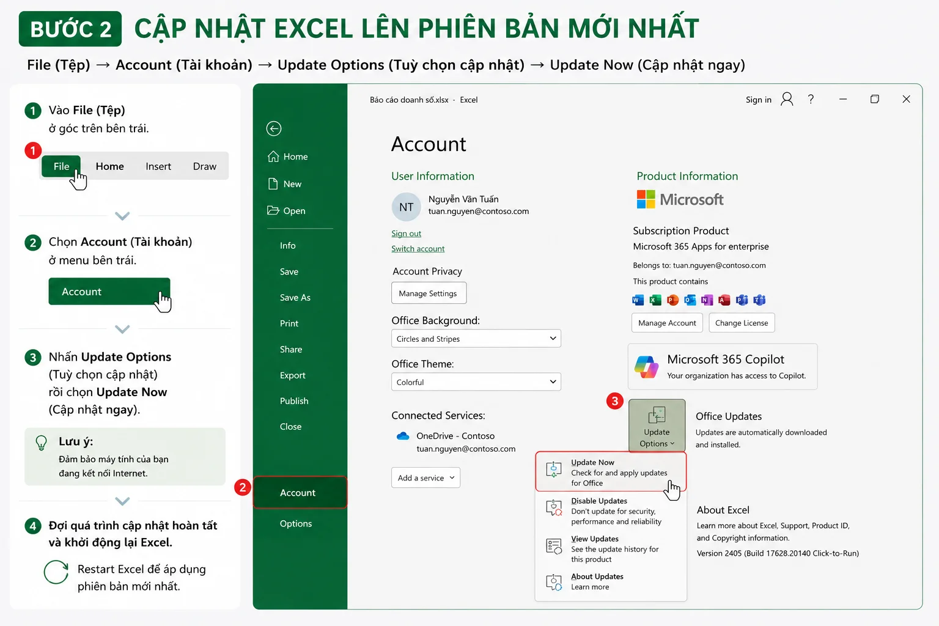Click the Outlook app icon
This screenshot has width=939, height=626.
pyautogui.click(x=690, y=300)
